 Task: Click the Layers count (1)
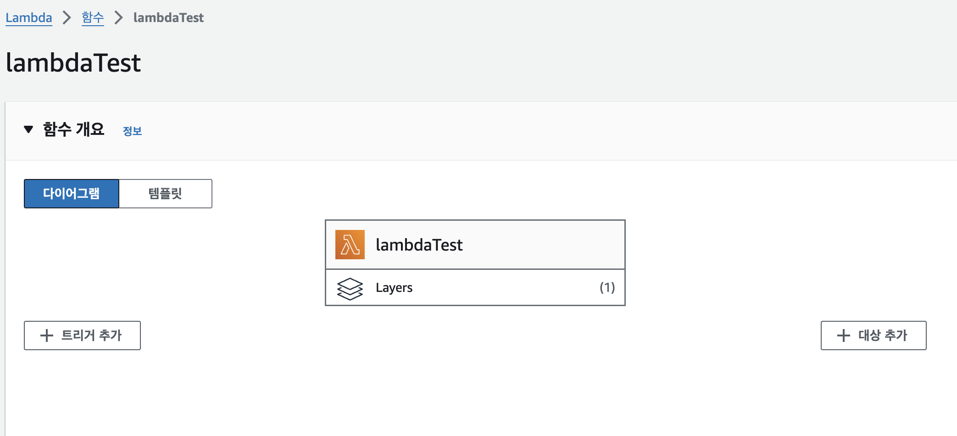607,287
